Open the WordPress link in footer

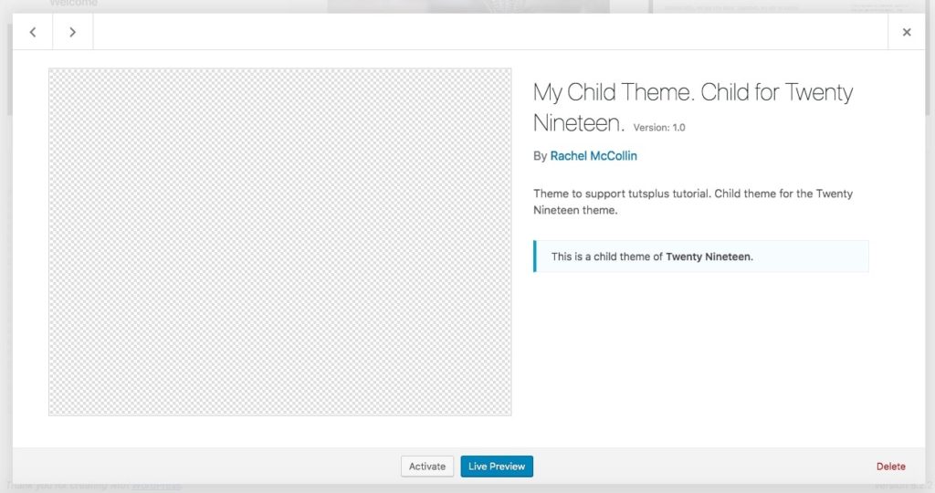(x=155, y=487)
